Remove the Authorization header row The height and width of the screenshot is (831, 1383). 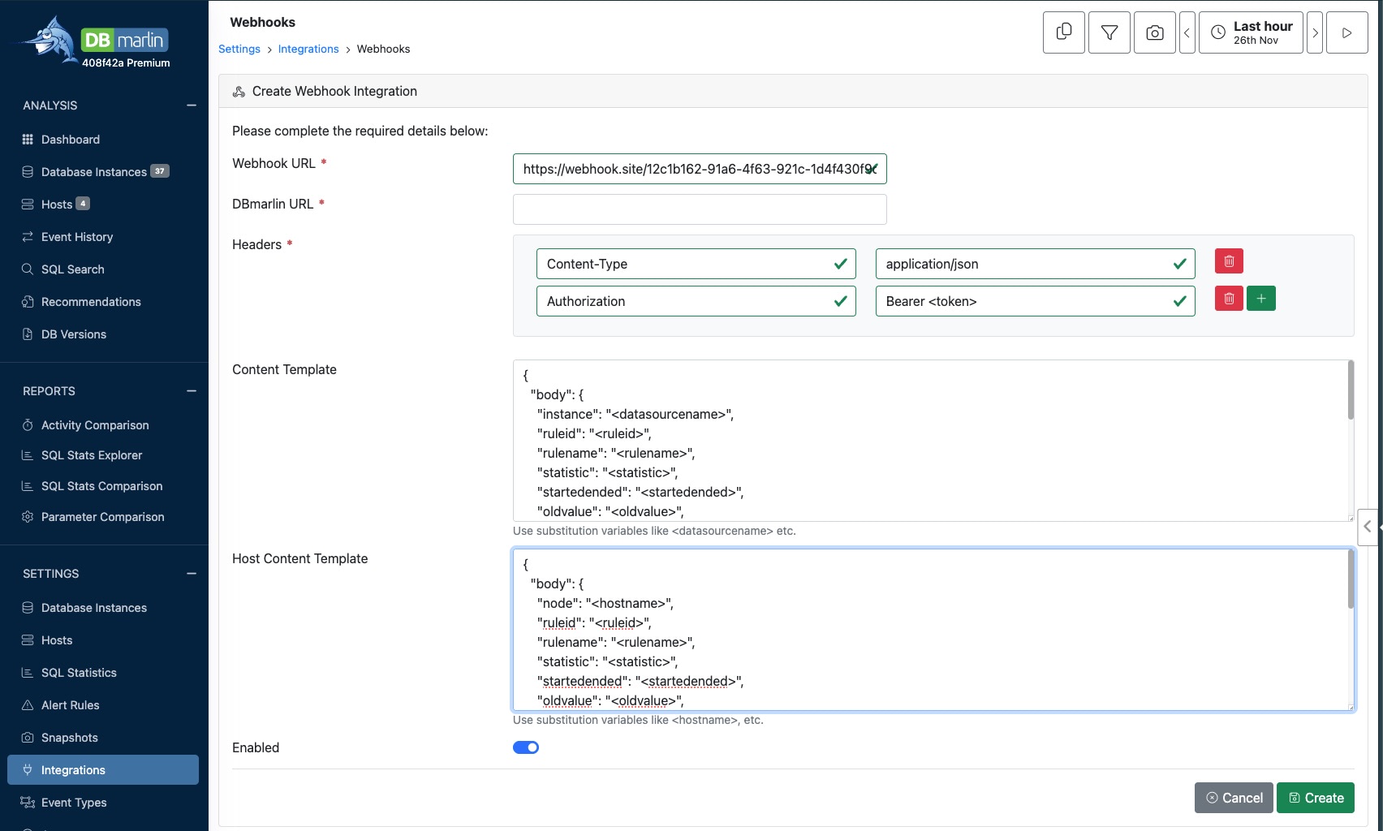(x=1229, y=299)
